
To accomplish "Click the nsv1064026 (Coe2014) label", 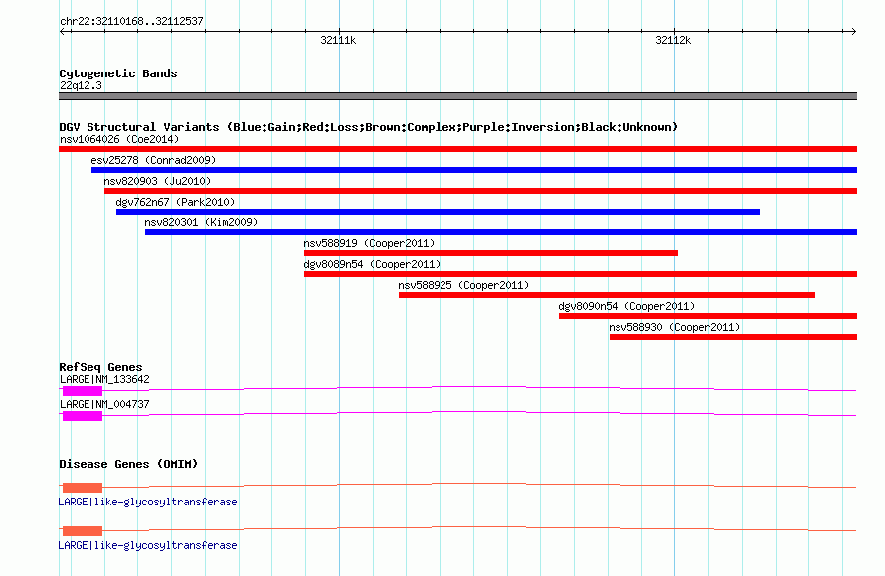I will click(x=119, y=139).
